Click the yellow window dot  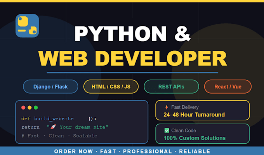(x=30, y=108)
